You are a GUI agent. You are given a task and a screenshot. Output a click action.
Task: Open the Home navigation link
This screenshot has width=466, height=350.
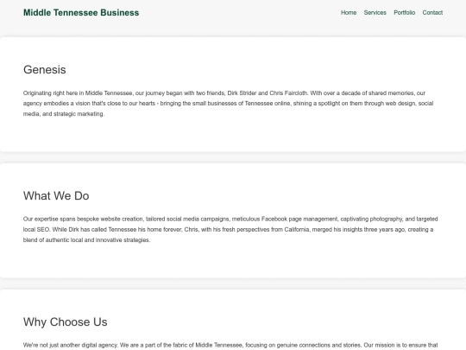click(x=349, y=12)
